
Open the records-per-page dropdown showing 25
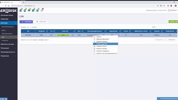tap(29, 27)
